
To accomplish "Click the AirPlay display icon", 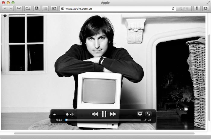I will (140, 114).
